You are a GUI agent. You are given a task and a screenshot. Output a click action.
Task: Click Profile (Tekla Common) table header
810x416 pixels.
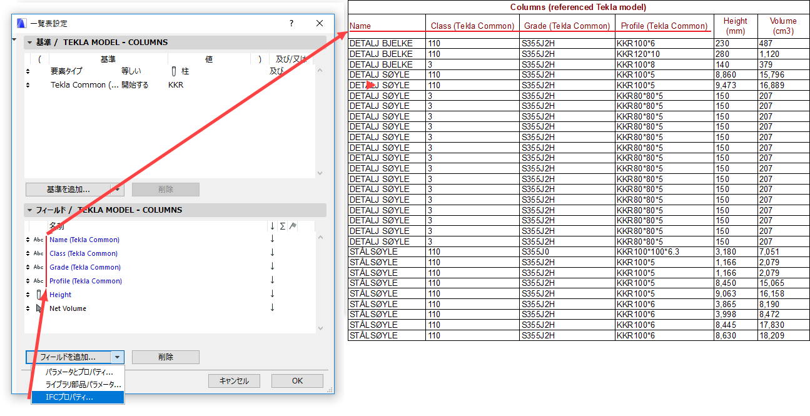[x=664, y=26]
